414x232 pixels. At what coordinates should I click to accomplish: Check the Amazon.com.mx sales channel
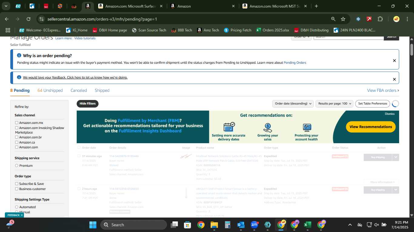[17, 123]
